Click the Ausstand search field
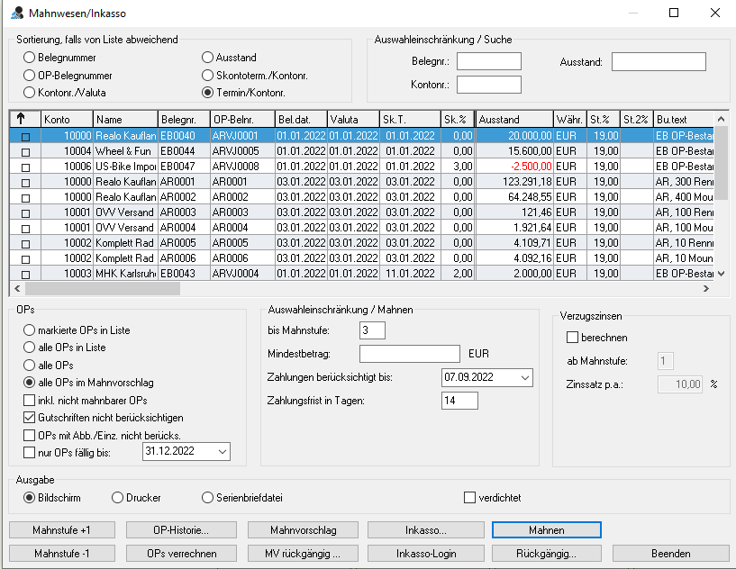The image size is (736, 569). (x=659, y=61)
